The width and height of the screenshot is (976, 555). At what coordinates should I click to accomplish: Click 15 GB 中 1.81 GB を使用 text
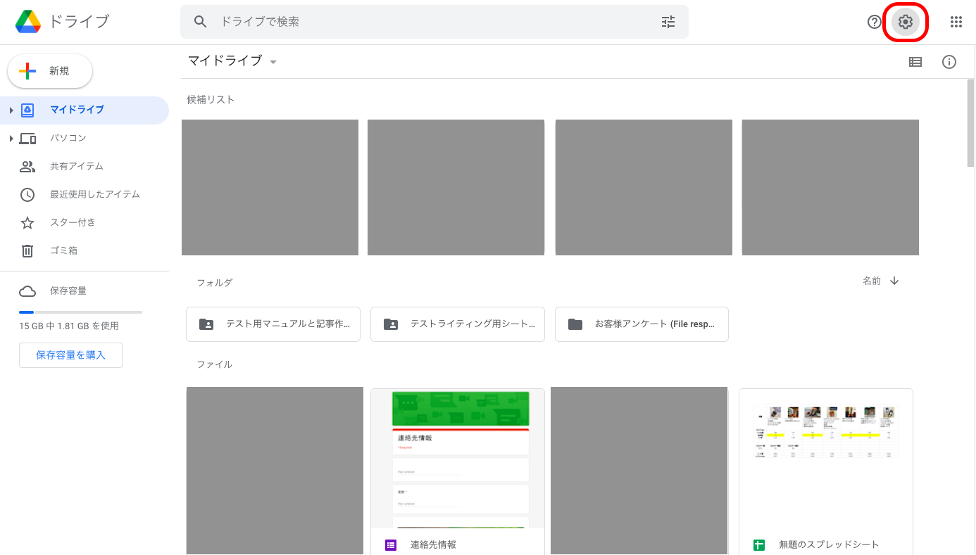(x=69, y=326)
